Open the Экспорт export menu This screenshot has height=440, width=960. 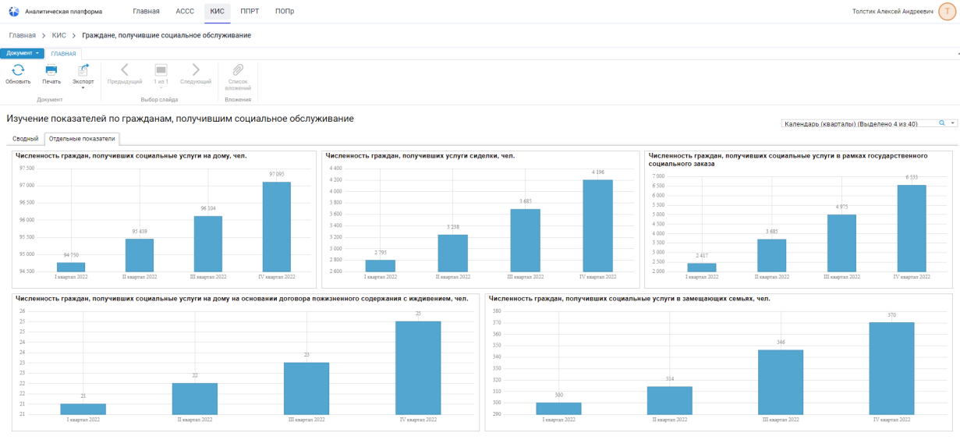click(x=83, y=72)
